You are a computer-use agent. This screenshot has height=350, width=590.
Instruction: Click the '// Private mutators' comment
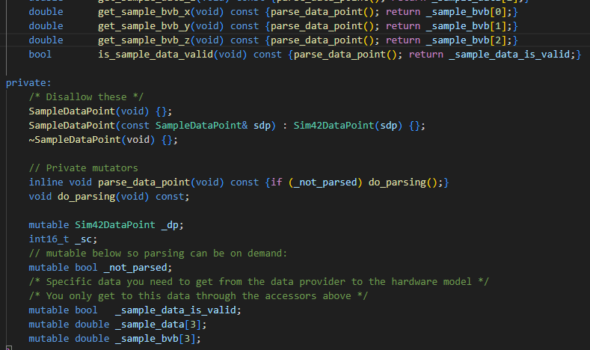click(x=83, y=168)
